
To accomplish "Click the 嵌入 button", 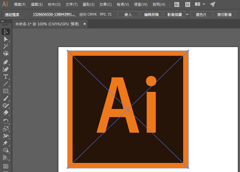I will tap(128, 14).
